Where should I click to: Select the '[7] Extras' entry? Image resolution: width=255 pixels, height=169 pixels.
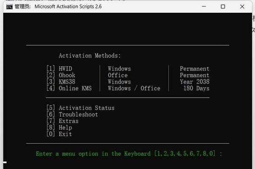[63, 121]
